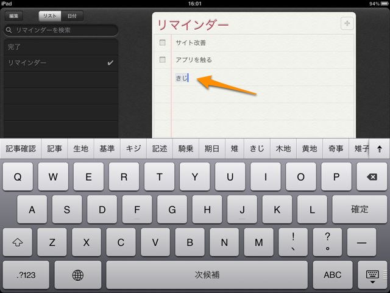Choose candidate 記事確認
This screenshot has width=390, height=293.
pyautogui.click(x=21, y=149)
